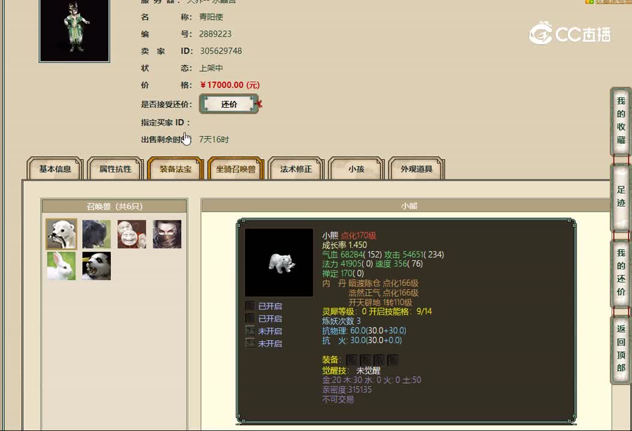
Task: Click the third 装备 equipment slot
Action: point(379,360)
